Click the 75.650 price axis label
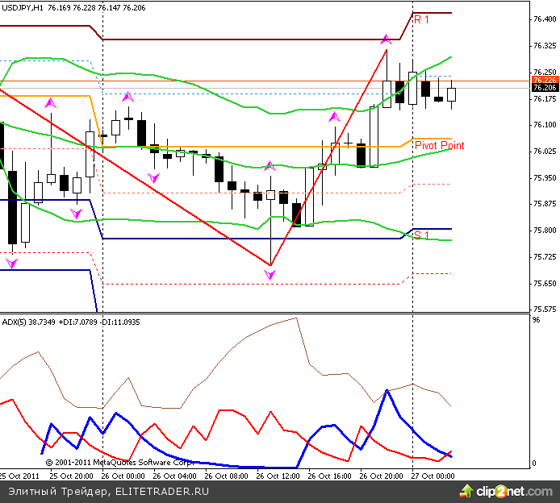Image resolution: width=560 pixels, height=503 pixels. tap(544, 284)
